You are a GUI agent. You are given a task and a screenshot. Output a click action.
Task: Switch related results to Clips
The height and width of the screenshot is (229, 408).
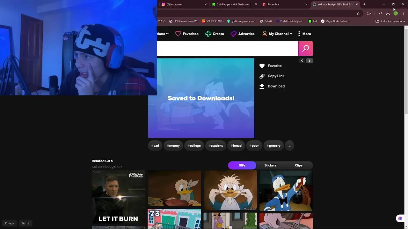click(x=299, y=165)
